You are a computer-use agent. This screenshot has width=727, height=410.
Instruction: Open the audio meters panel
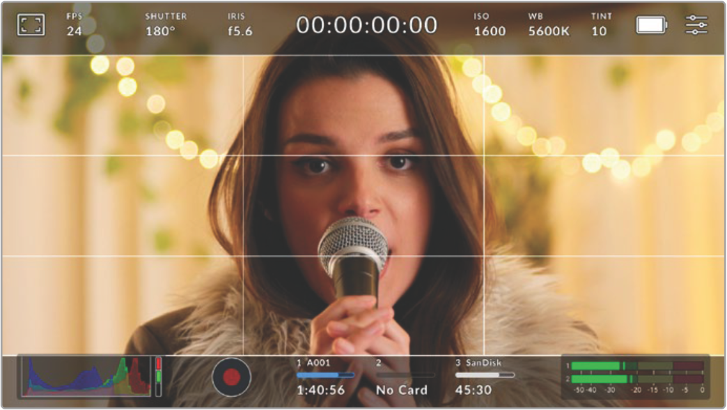(635, 377)
